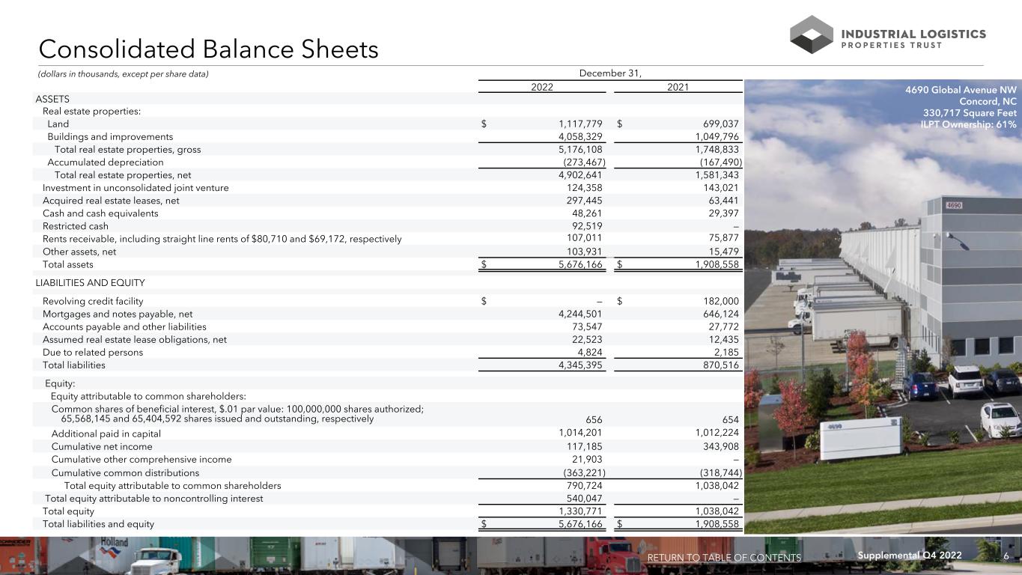
Task: Select the LIABILITIES AND EQUITY section heading
Action: point(90,283)
